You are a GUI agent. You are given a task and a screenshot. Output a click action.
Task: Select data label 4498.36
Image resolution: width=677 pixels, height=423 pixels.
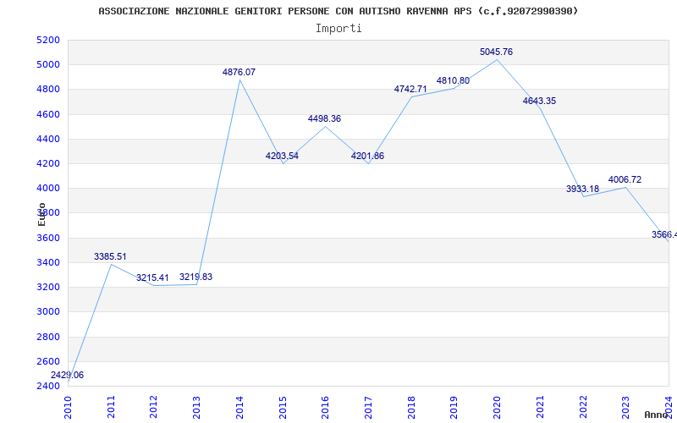324,118
